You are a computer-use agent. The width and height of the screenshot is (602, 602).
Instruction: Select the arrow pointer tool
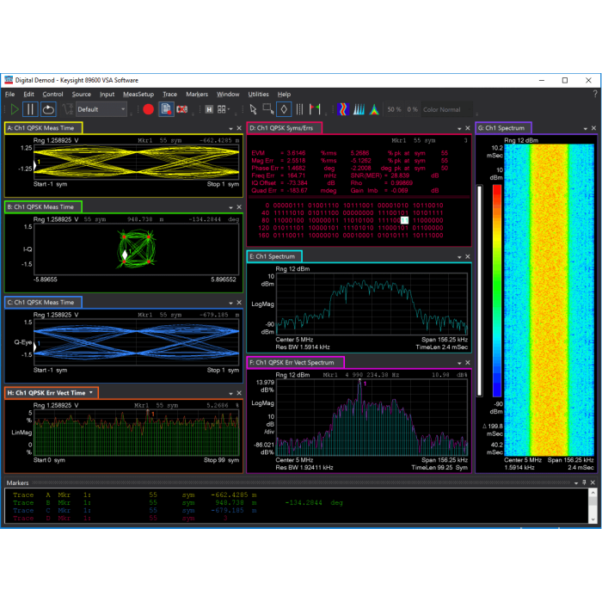pyautogui.click(x=253, y=109)
